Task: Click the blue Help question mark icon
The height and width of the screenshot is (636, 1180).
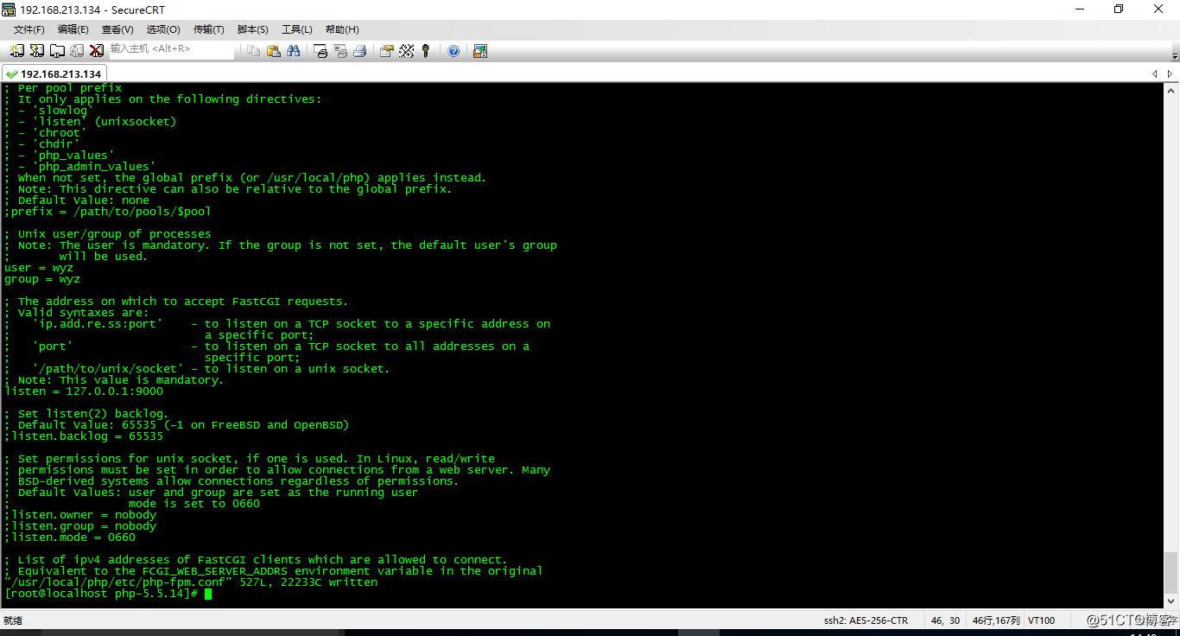Action: pyautogui.click(x=454, y=51)
